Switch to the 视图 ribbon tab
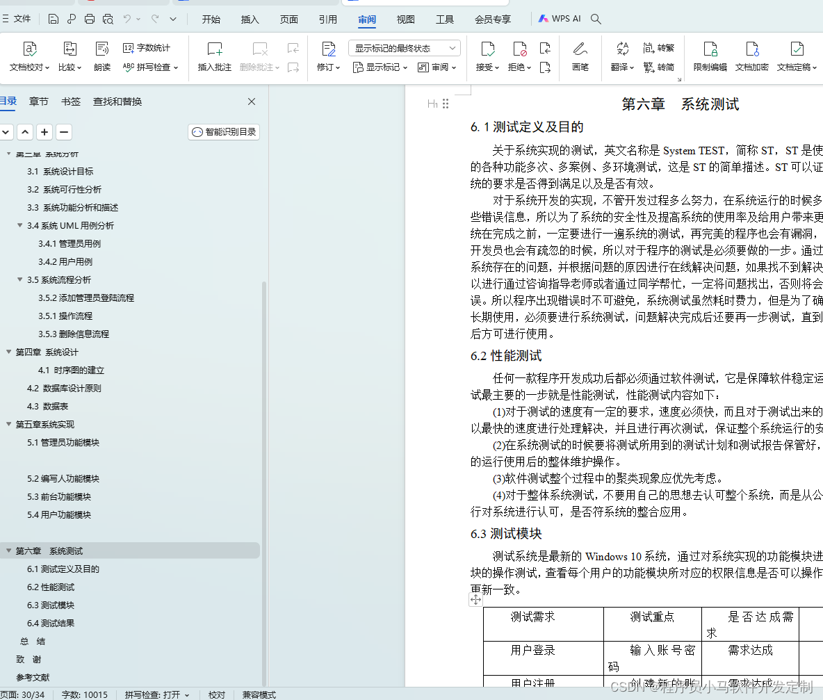 click(405, 19)
